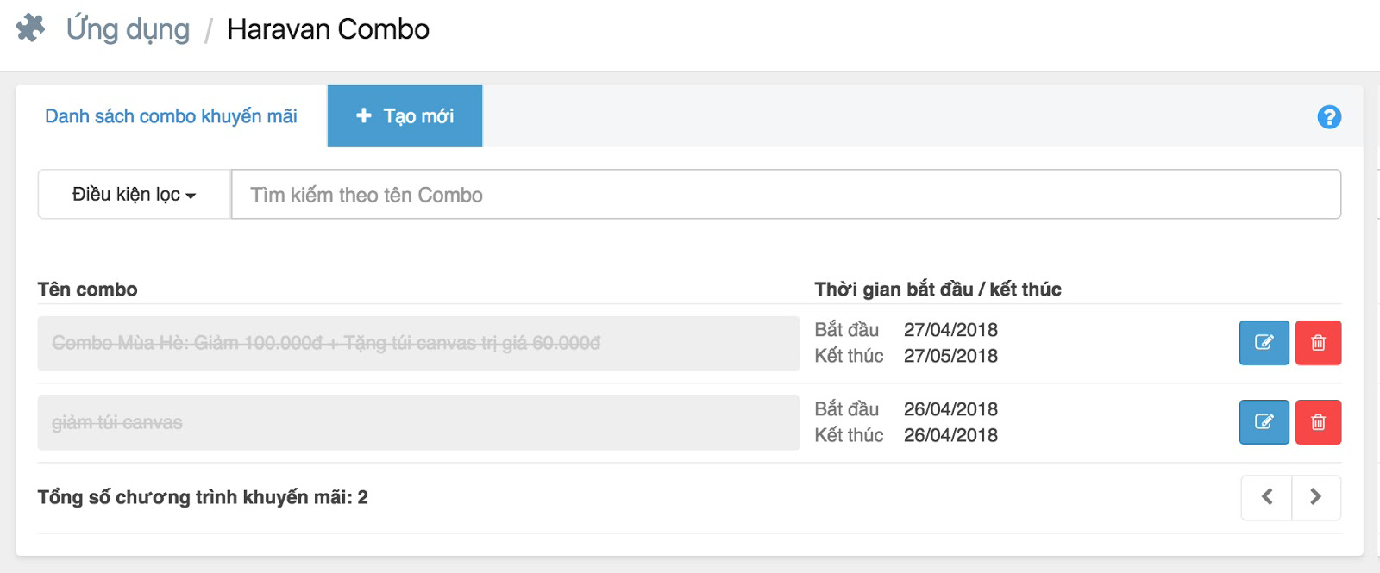Click the 27/05/2018 end date
The image size is (1380, 573).
tap(950, 356)
